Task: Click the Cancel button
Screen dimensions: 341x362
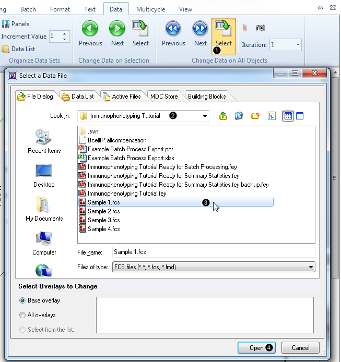Action: [x=300, y=348]
